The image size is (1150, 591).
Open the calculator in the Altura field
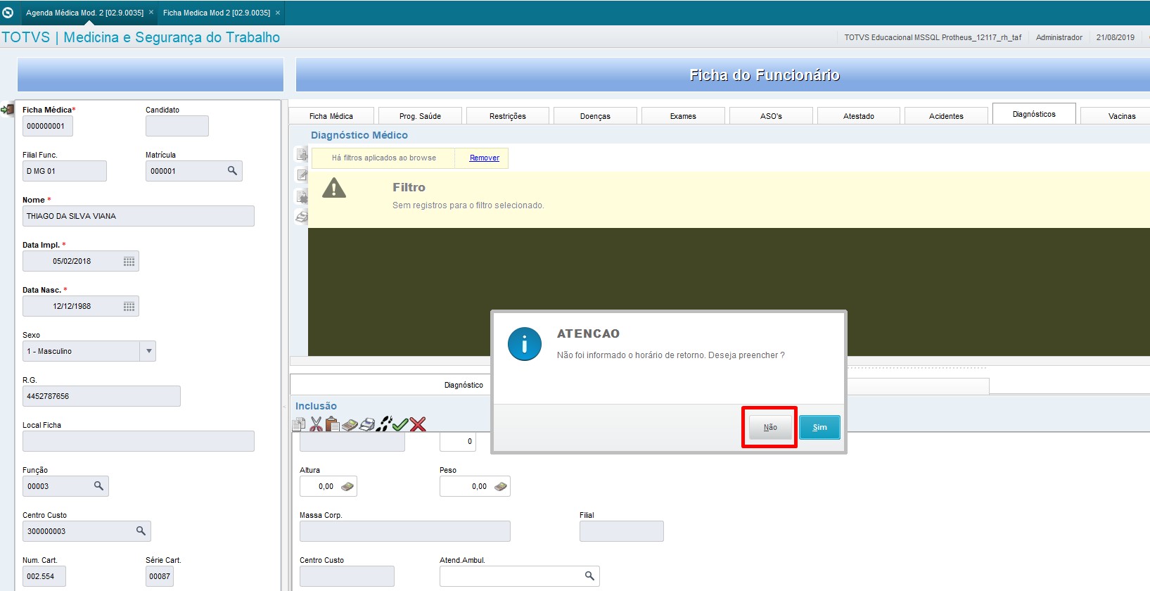pos(347,486)
